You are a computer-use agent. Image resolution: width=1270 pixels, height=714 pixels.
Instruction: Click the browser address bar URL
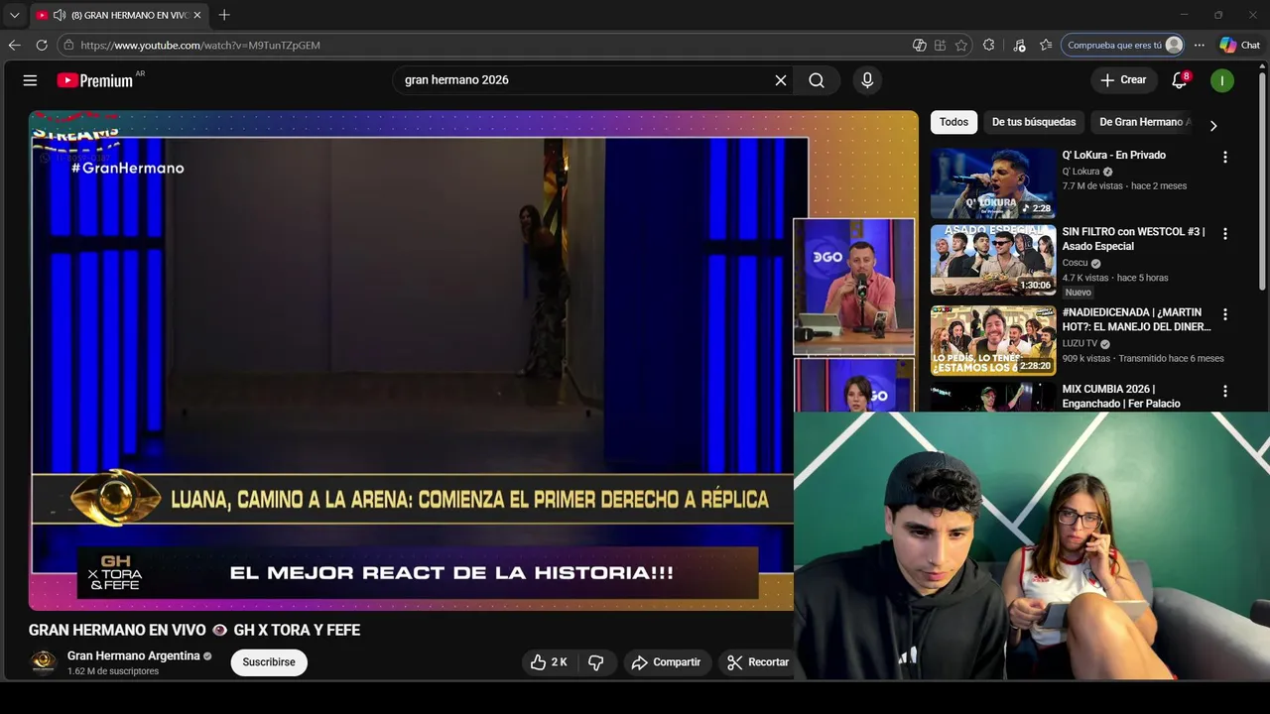[x=199, y=45]
